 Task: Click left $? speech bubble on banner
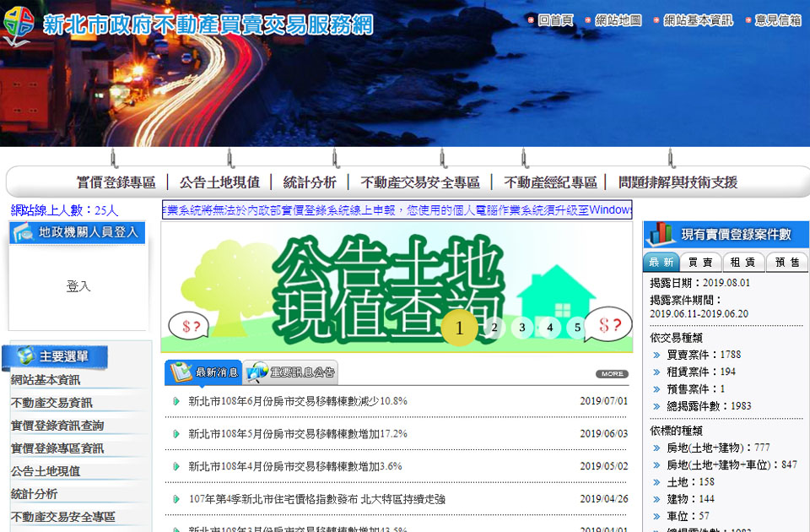[189, 326]
